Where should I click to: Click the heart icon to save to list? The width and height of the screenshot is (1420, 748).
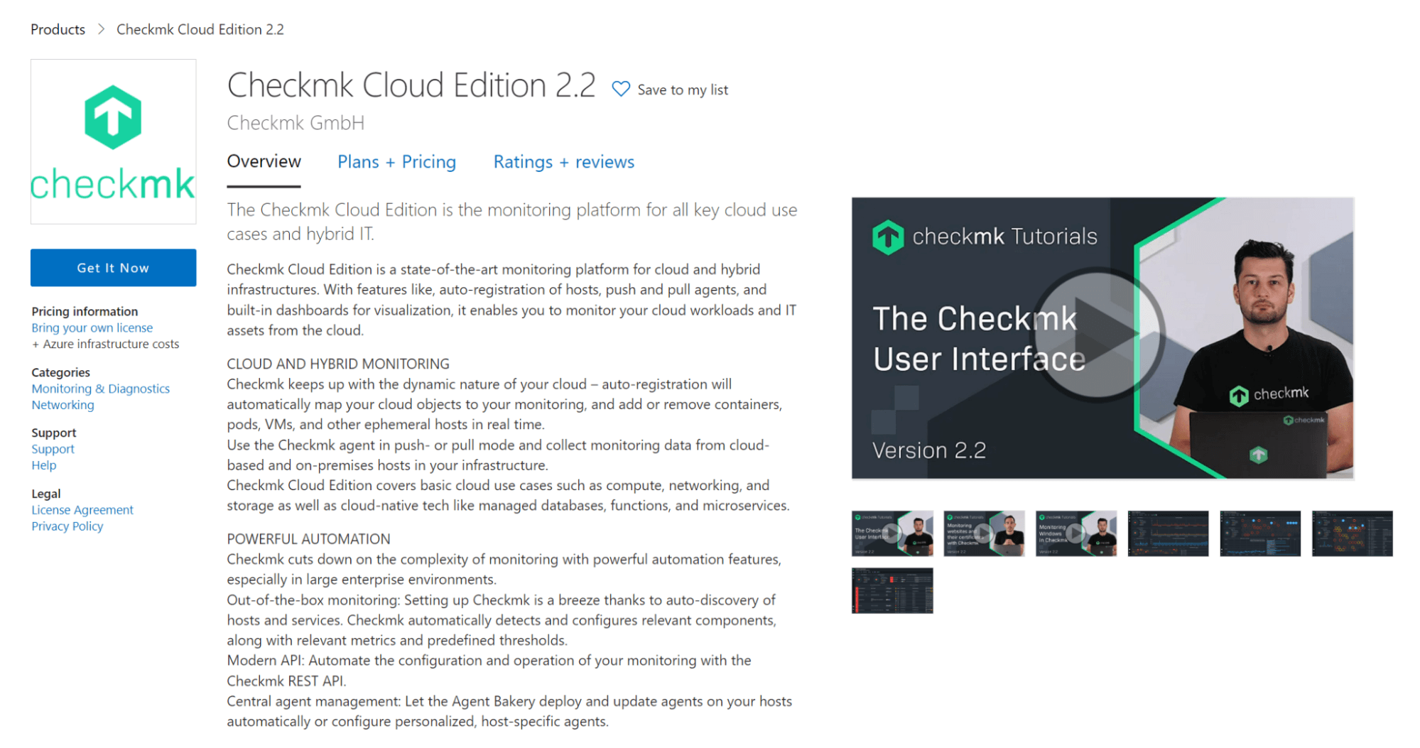[x=620, y=90]
